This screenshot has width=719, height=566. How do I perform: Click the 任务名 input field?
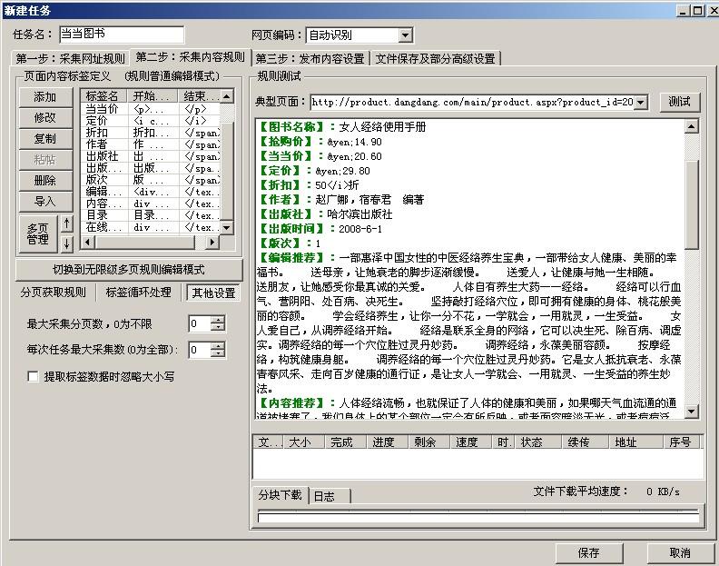pos(122,35)
